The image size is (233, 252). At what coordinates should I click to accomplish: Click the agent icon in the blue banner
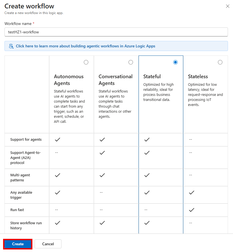pyautogui.click(x=11, y=46)
